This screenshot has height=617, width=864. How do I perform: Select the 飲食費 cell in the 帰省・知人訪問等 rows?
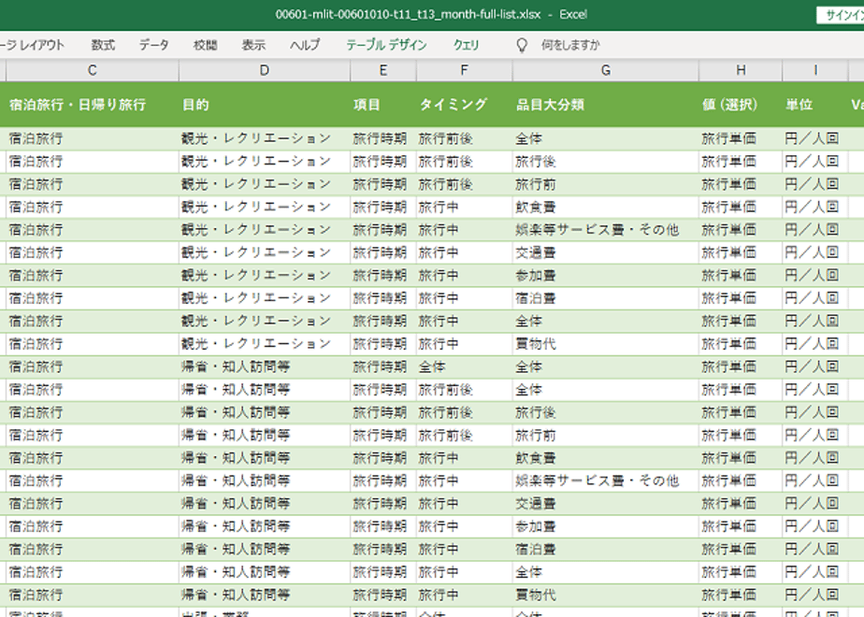606,458
